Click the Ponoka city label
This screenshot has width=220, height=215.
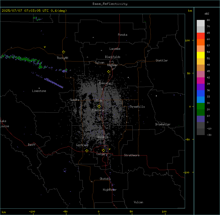click(x=123, y=35)
